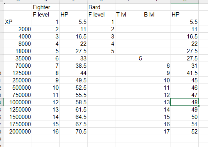The height and width of the screenshot is (147, 208).
Task: Click Bard HP cell showing 31
Action: tap(184, 66)
